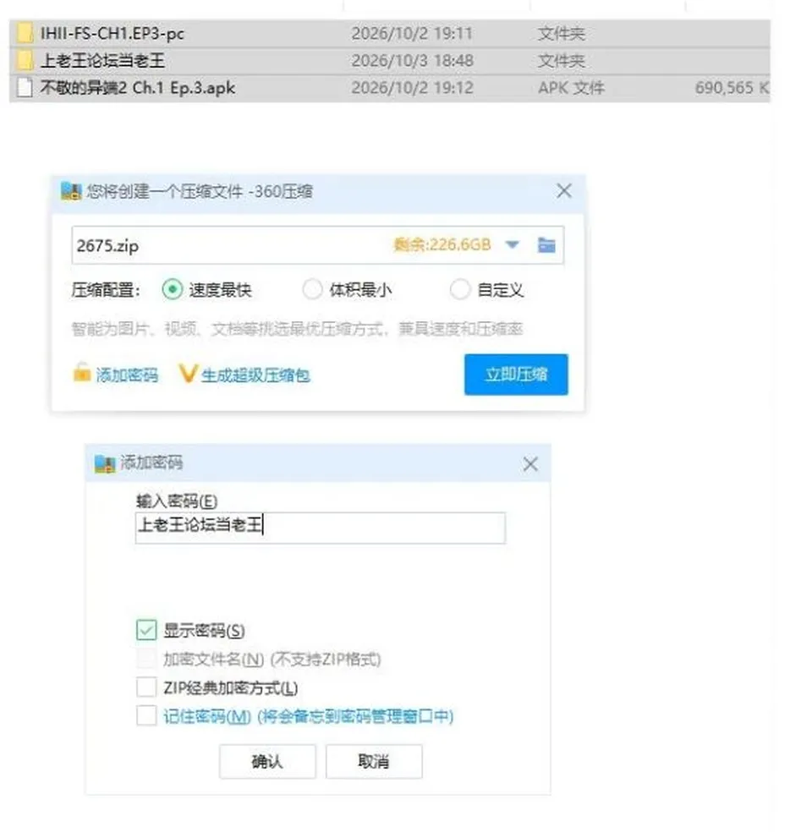812x832 pixels.
Task: Click the 360压缩 app icon in compress dialog title
Action: coord(71,191)
